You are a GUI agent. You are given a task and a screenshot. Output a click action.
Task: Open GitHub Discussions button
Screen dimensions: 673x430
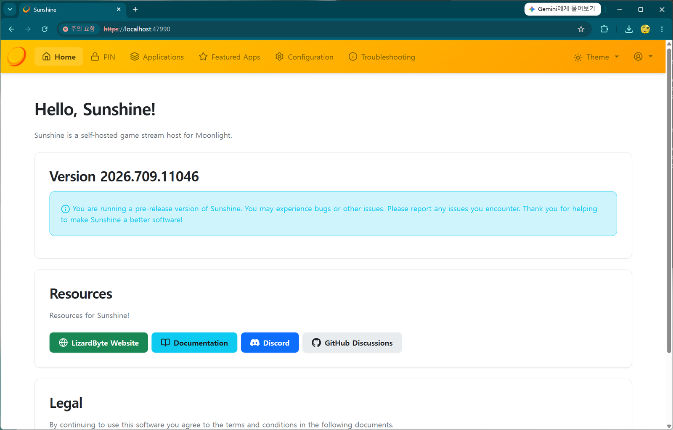(x=352, y=343)
